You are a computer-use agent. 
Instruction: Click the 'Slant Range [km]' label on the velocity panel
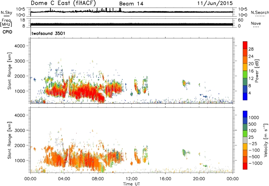[x=9, y=140]
